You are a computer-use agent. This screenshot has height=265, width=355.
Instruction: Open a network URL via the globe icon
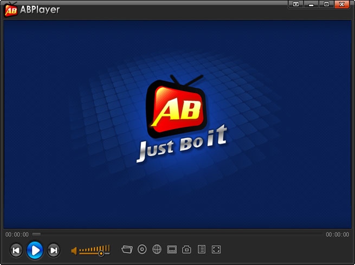[x=157, y=249]
